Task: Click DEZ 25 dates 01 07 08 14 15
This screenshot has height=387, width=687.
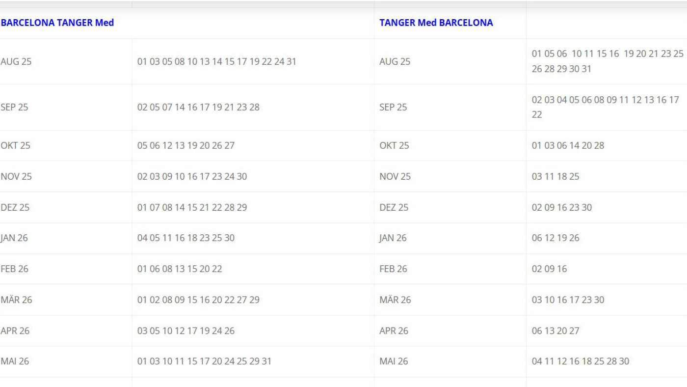Action: click(x=192, y=207)
